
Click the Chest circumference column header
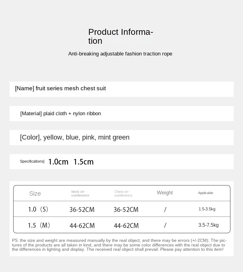pyautogui.click(x=123, y=193)
